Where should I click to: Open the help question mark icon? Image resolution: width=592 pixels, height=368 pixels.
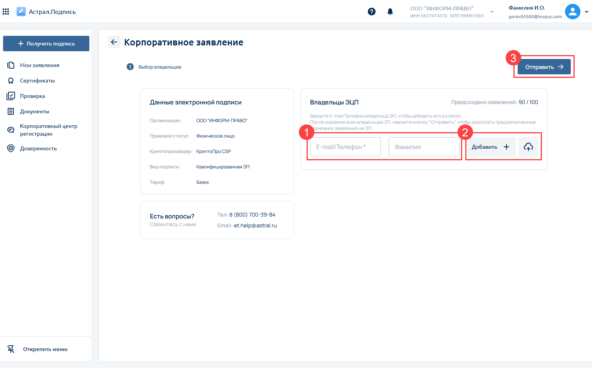pos(372,12)
